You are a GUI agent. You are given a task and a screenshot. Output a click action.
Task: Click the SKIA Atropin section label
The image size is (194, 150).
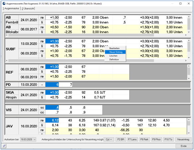[x=12, y=95]
